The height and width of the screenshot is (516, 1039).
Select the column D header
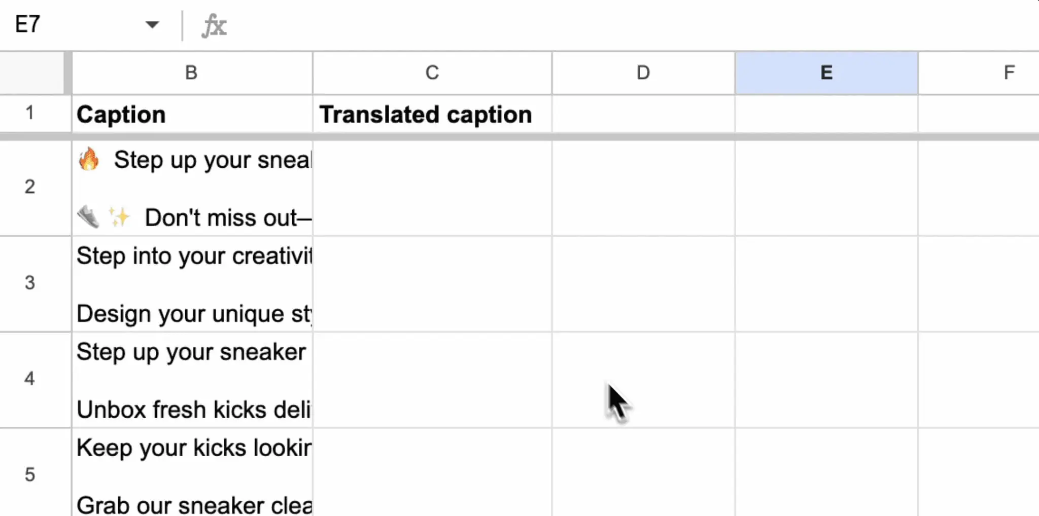[x=643, y=73]
